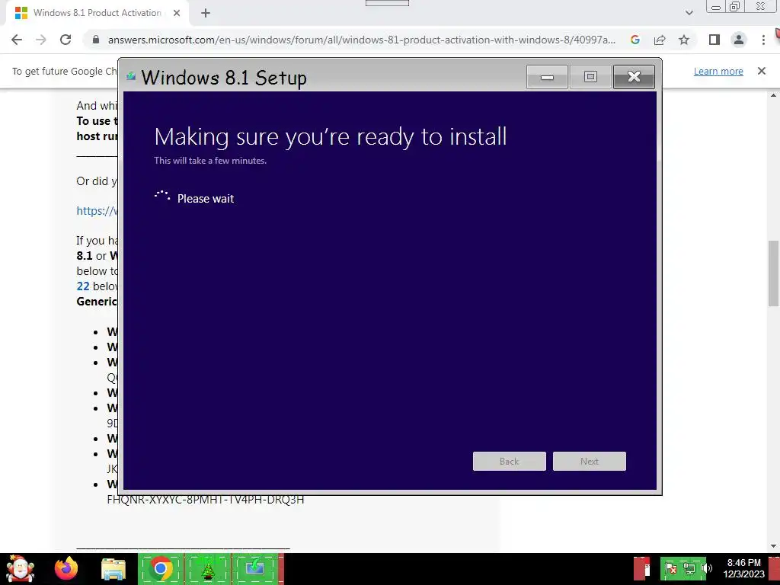Open Chrome profile avatar
The height and width of the screenshot is (585, 780).
[x=739, y=40]
